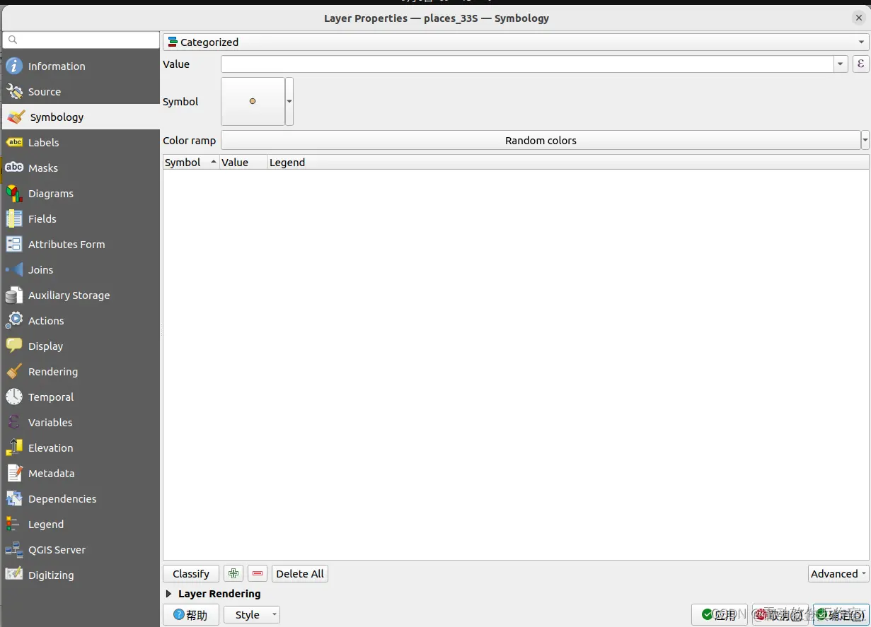Click the sidebar search field

click(x=81, y=40)
